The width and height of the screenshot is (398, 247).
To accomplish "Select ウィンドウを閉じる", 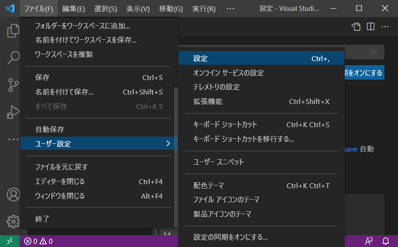I will point(99,196).
